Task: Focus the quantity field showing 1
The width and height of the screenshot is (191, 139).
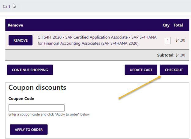Action: click(x=167, y=40)
